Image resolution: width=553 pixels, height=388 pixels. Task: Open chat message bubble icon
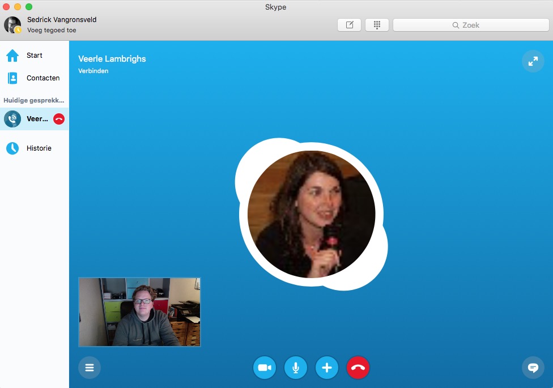pos(533,368)
